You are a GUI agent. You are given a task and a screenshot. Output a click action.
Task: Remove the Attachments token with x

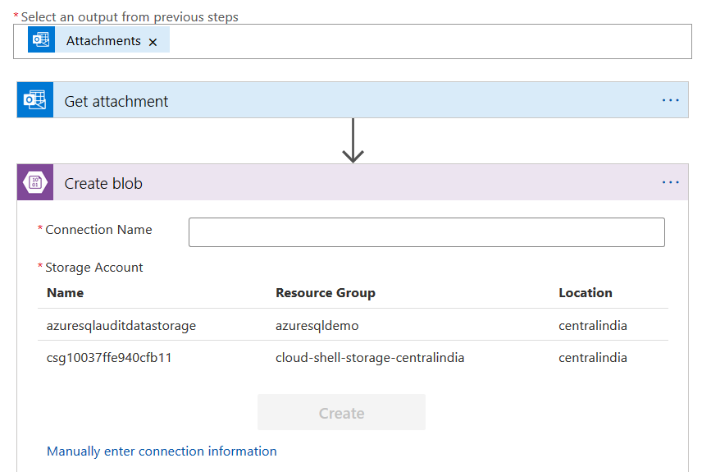tap(153, 42)
